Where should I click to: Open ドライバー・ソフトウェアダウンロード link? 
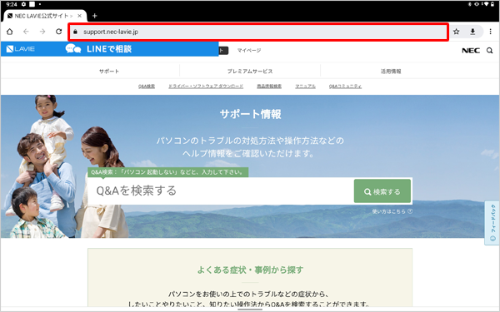(206, 87)
